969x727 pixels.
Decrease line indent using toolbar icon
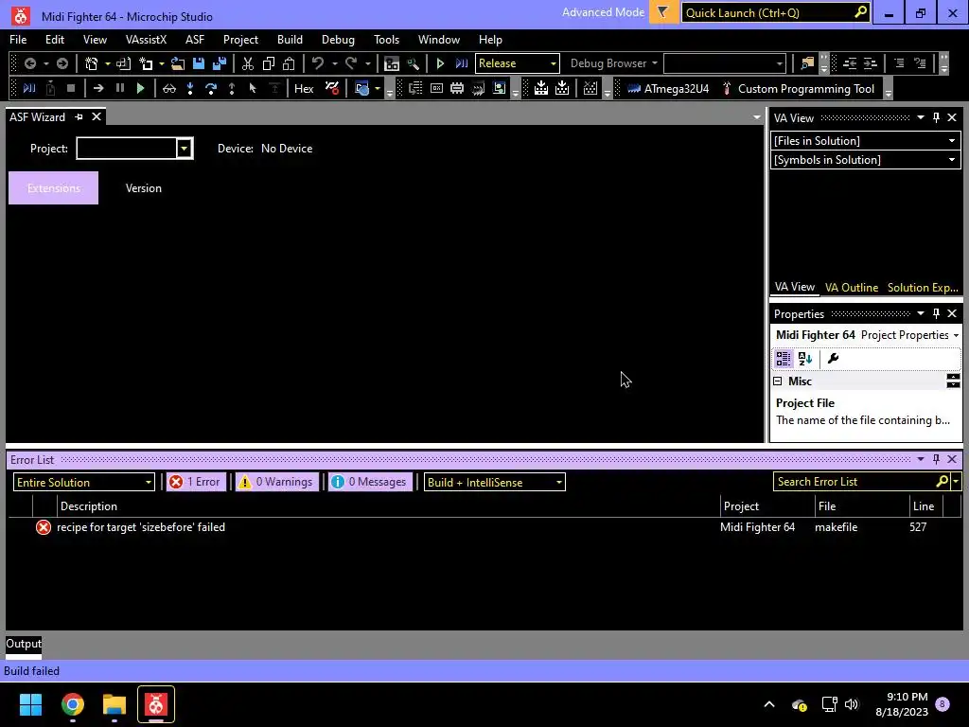(850, 63)
